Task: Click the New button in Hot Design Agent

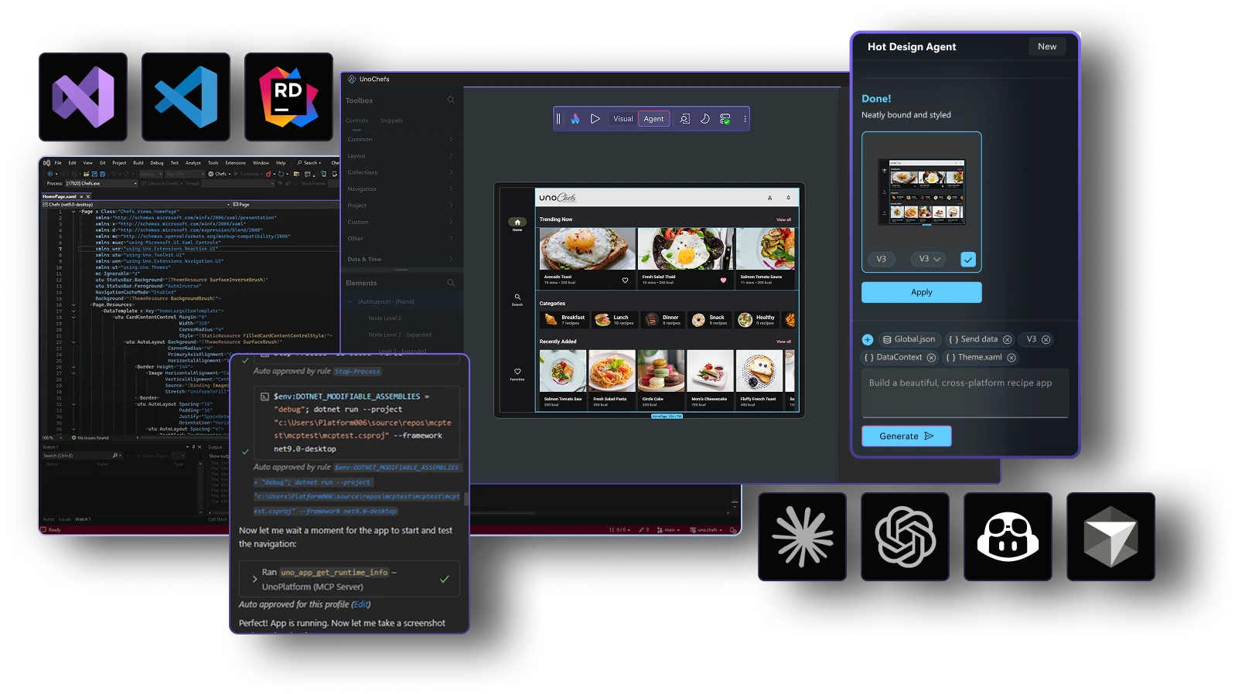Action: pyautogui.click(x=1047, y=46)
